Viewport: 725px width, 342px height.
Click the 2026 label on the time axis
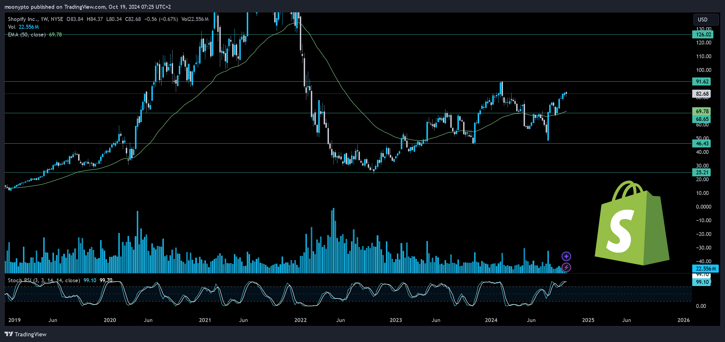[x=684, y=320]
